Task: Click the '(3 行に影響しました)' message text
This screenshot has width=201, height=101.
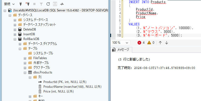Action: [x=134, y=59]
